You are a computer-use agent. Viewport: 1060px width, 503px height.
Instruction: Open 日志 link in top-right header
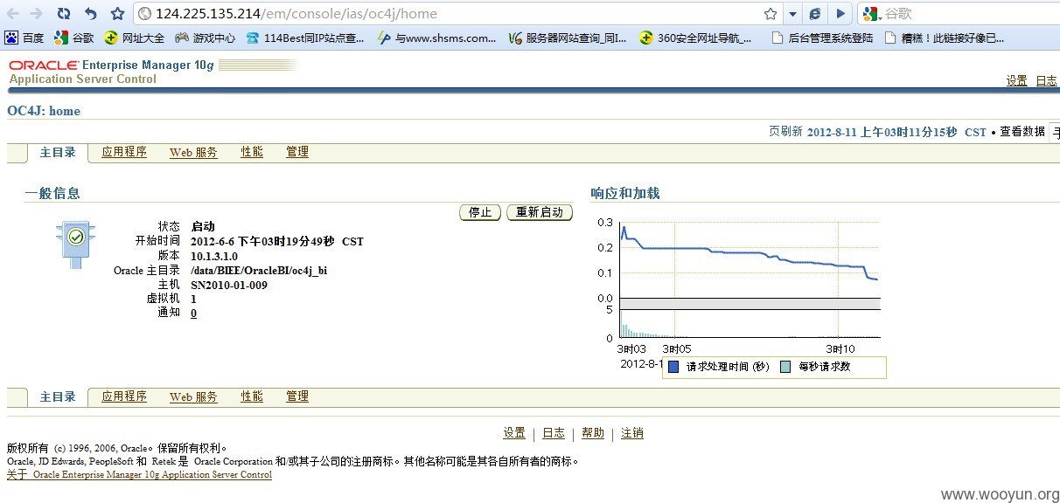(1046, 80)
